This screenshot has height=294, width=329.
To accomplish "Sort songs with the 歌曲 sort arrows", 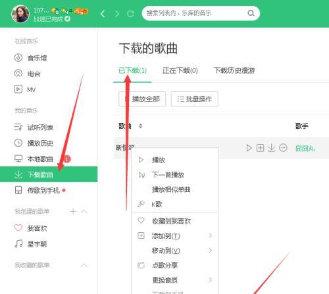I will pos(141,126).
